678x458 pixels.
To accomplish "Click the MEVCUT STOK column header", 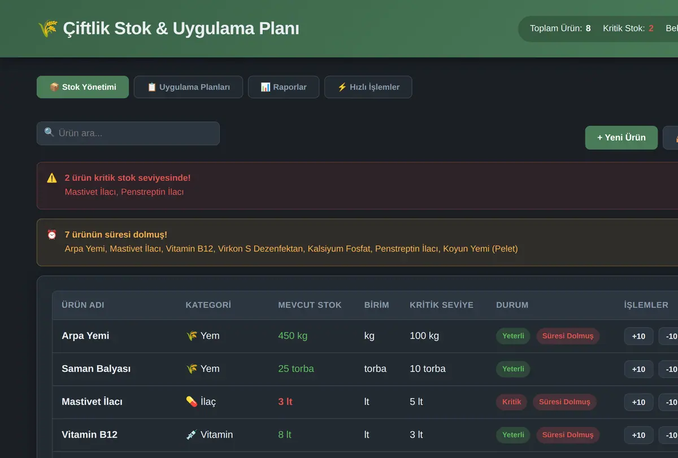I will 310,305.
